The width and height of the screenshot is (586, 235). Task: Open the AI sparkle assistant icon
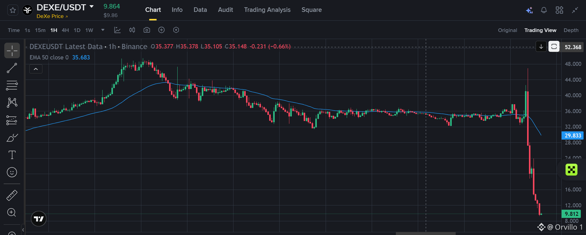(529, 10)
